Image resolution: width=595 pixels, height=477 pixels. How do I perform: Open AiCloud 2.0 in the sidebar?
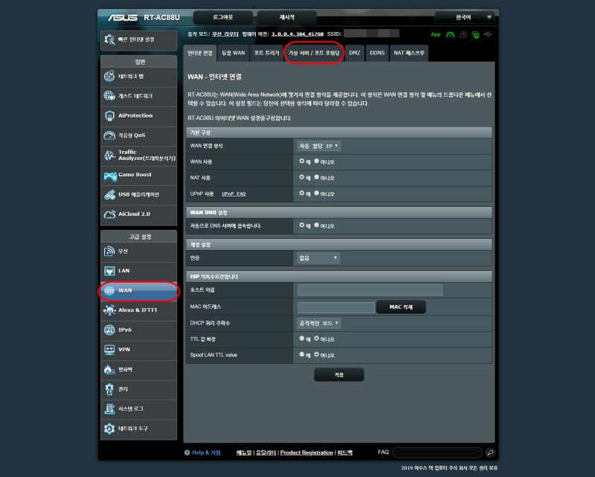pyautogui.click(x=138, y=214)
